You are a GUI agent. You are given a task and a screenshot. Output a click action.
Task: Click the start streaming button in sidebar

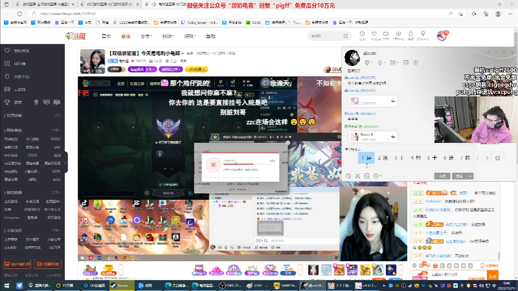48,264
